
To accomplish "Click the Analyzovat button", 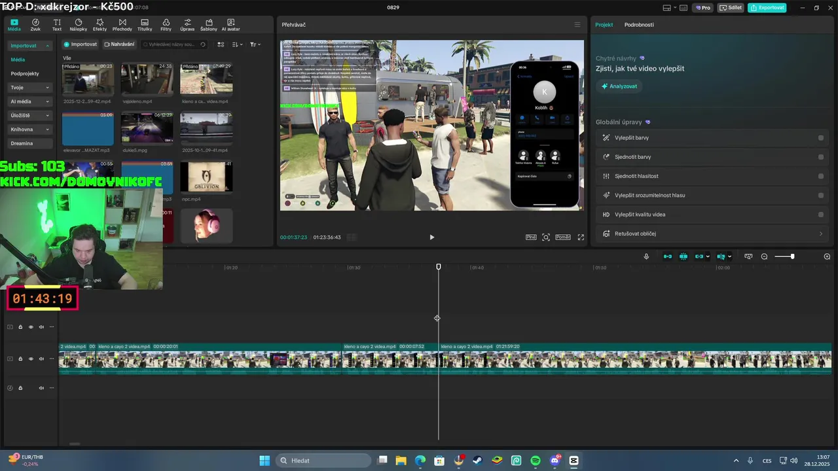I will click(x=619, y=86).
